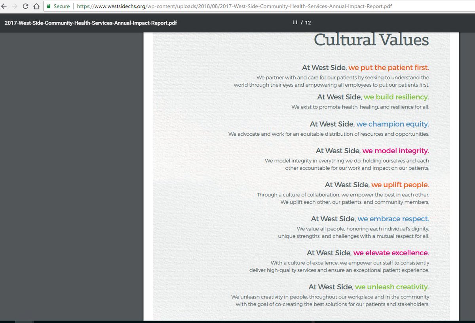Reload the page with the refresh icon
This screenshot has width=475, height=323.
(x=25, y=6)
